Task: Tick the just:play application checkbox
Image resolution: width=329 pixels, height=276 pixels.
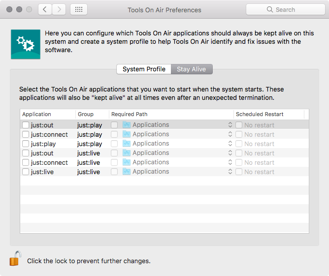Action: [x=26, y=144]
